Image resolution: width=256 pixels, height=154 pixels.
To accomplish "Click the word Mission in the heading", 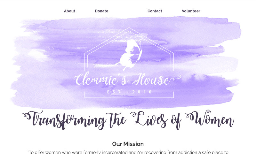I will click(133, 144).
